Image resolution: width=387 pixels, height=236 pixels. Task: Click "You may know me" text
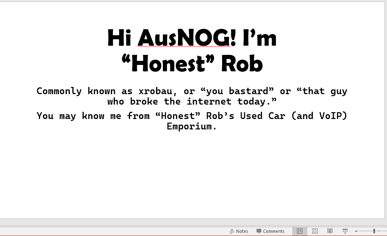tap(79, 116)
